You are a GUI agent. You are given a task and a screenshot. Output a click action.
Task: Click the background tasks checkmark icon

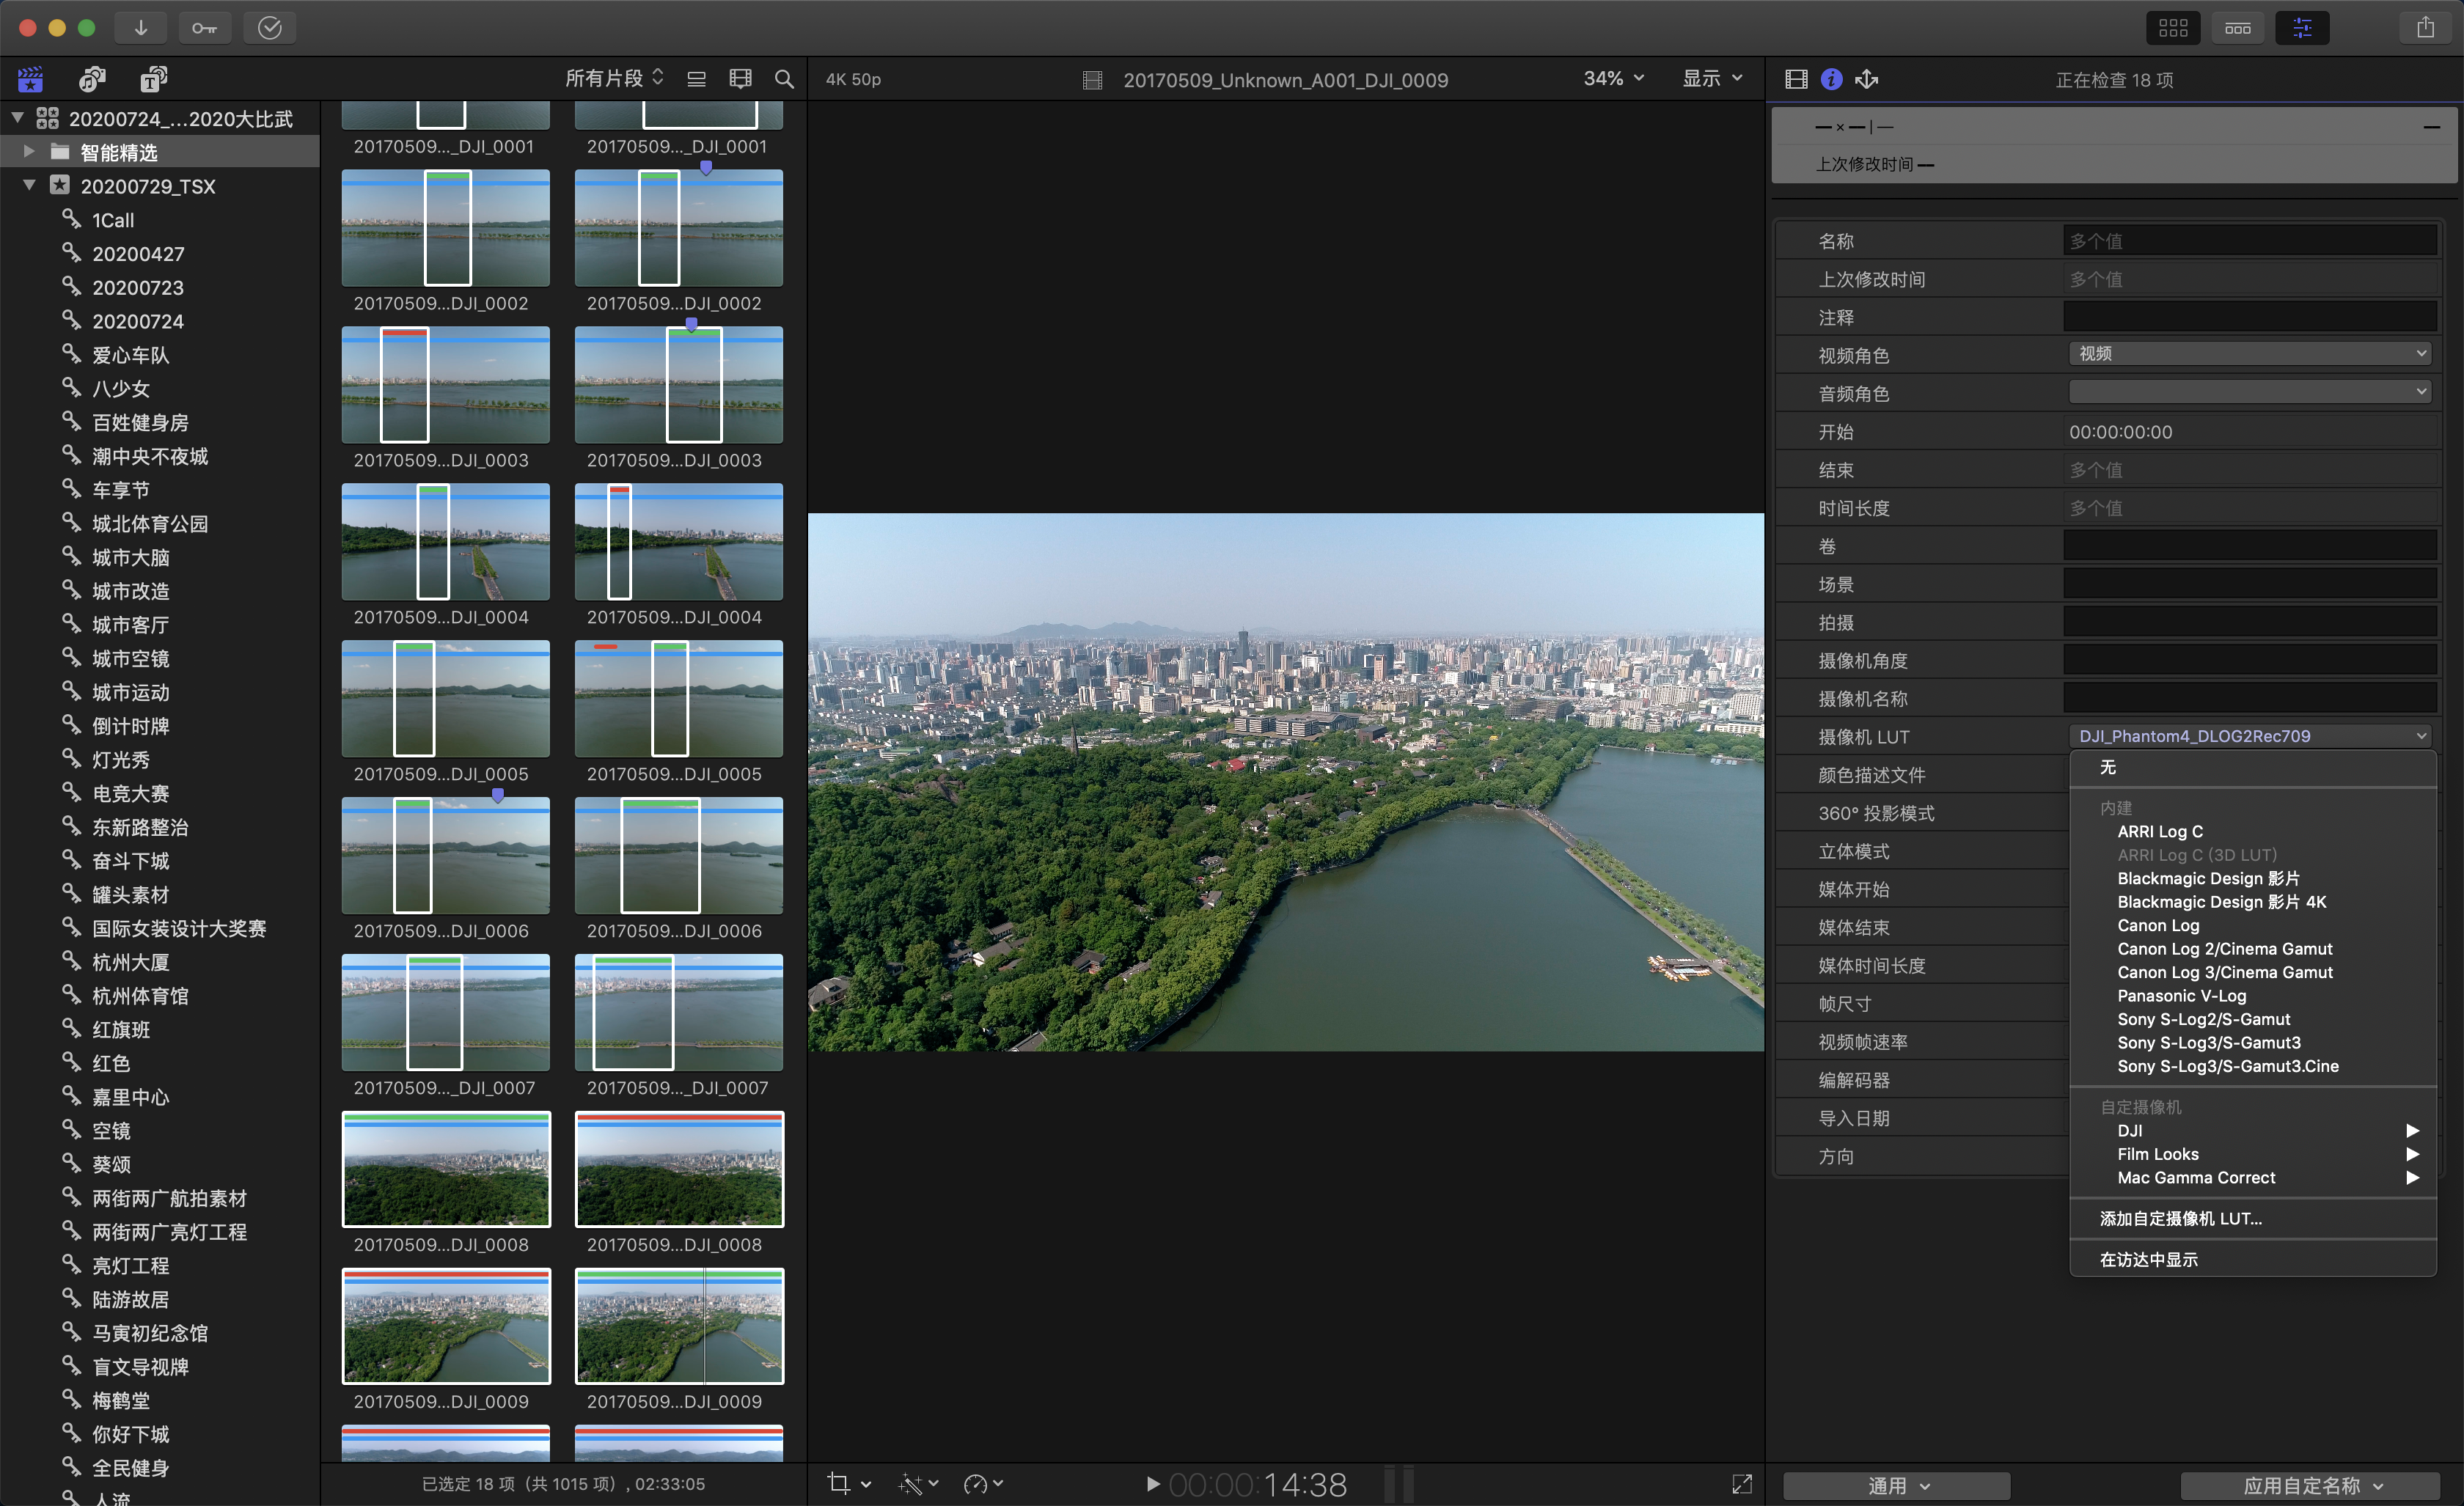pyautogui.click(x=269, y=28)
